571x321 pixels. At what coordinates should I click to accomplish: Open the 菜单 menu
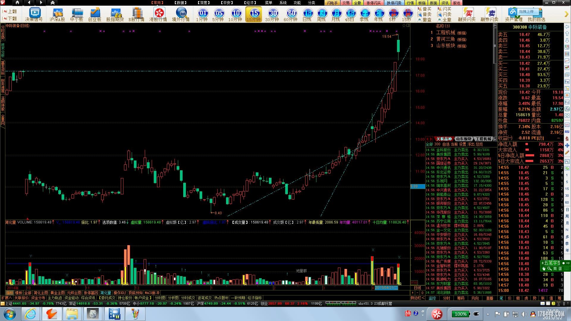tap(269, 3)
